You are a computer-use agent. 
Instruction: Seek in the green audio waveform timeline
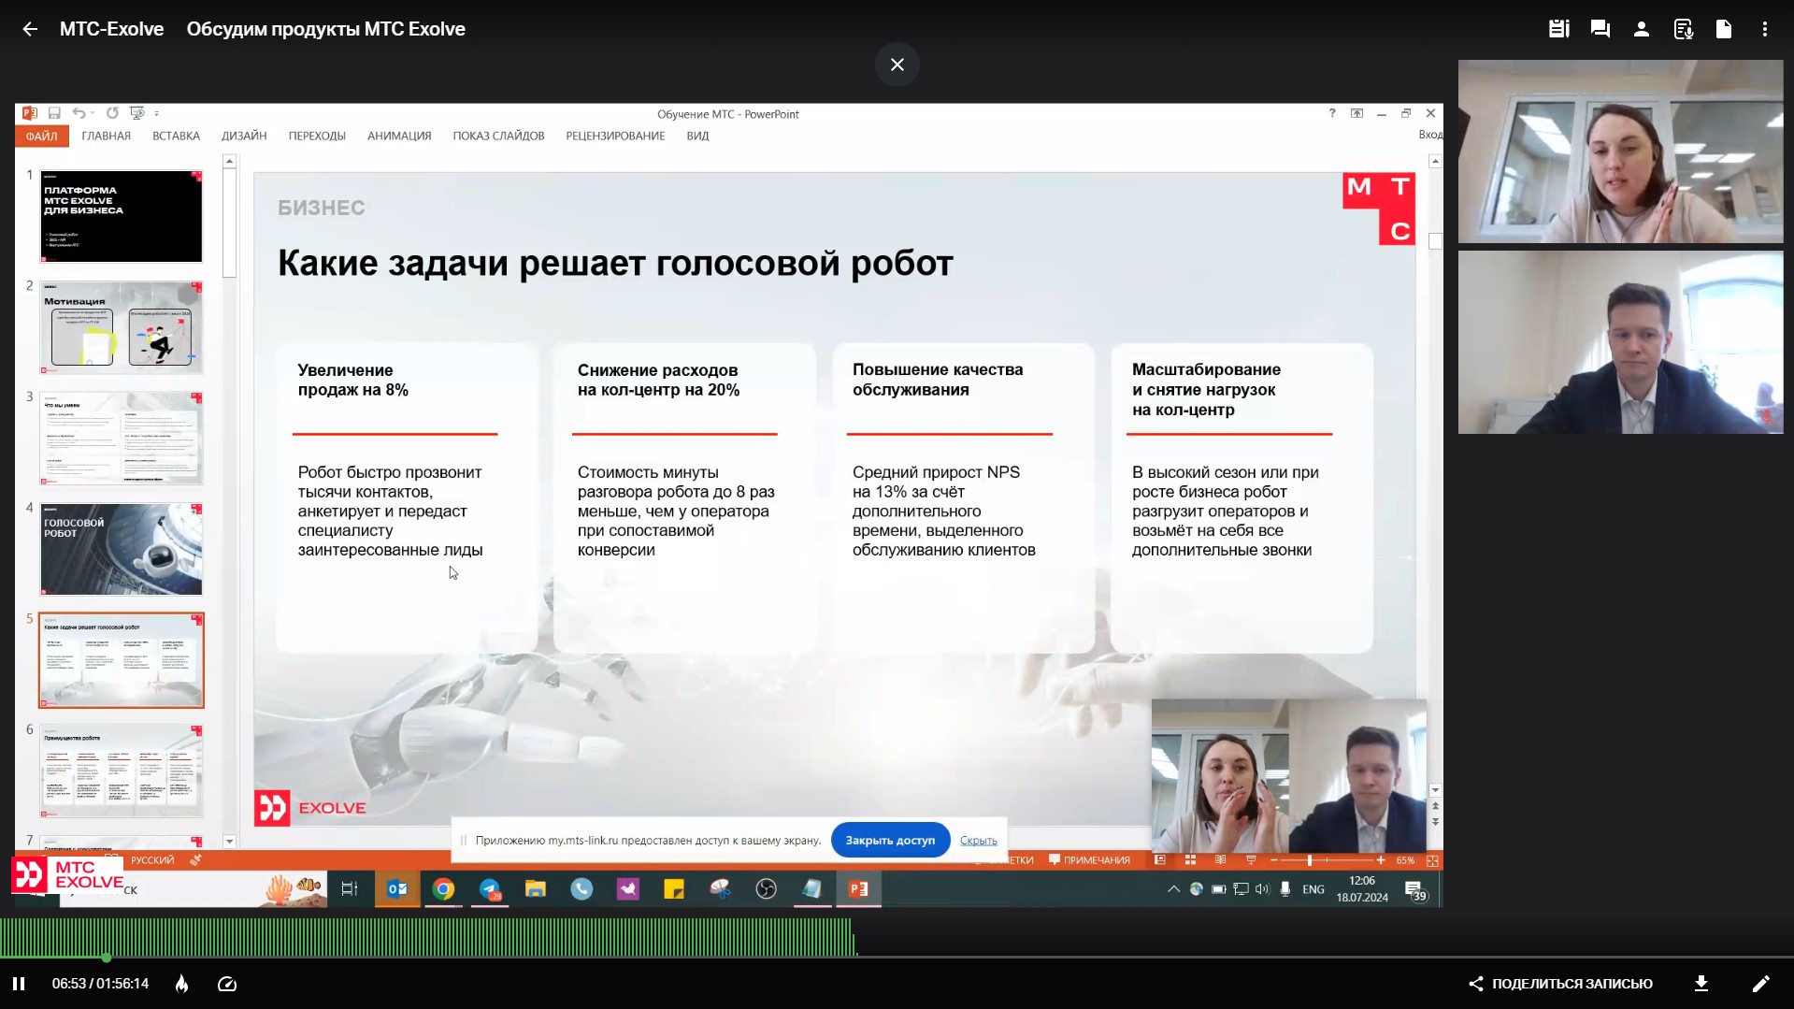pos(428,937)
